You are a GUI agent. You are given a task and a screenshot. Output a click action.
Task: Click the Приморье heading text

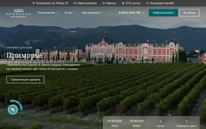[x=24, y=55]
